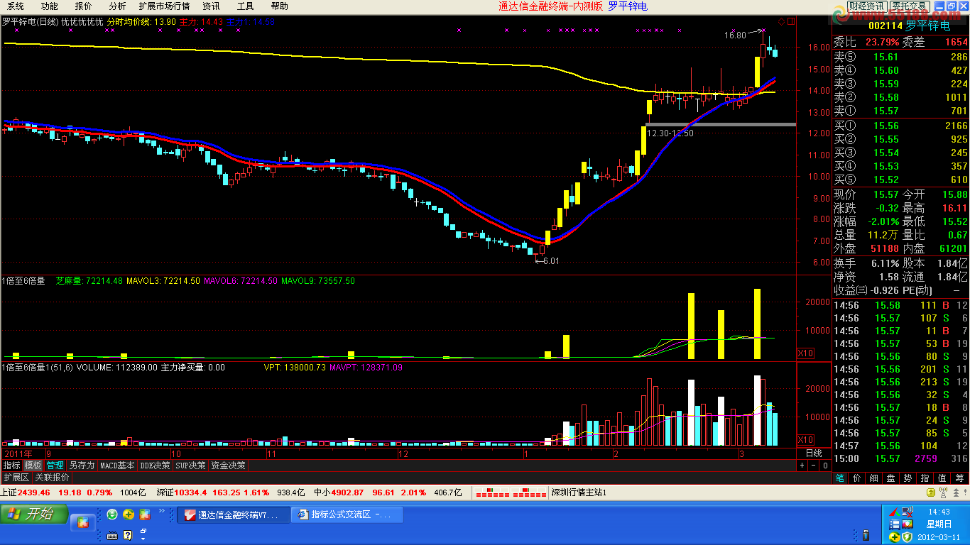
Task: Open the 扩展区 tab
Action: 16,478
